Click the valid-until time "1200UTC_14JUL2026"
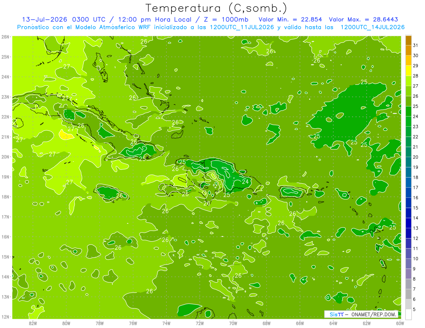This screenshot has height=328, width=425. coord(373,27)
